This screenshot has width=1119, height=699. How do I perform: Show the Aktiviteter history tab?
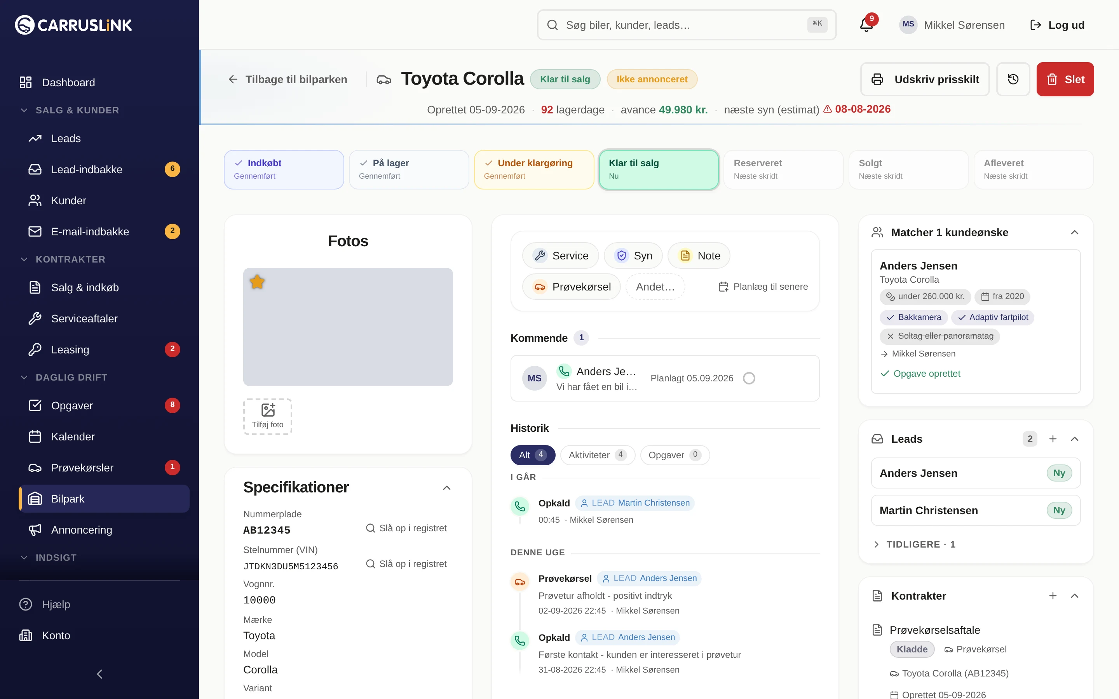pyautogui.click(x=598, y=455)
